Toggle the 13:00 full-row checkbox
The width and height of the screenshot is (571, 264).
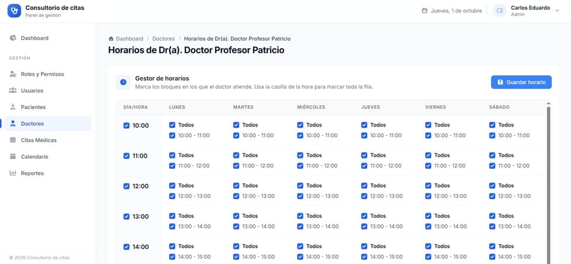point(126,217)
